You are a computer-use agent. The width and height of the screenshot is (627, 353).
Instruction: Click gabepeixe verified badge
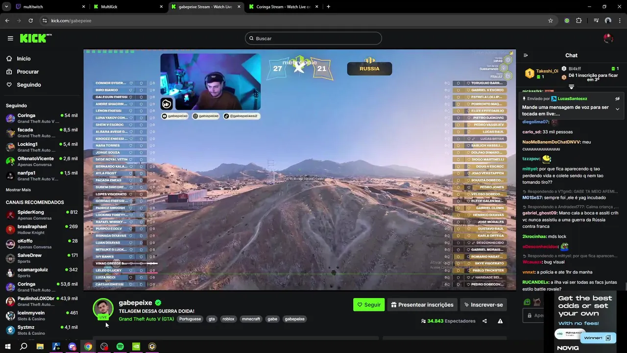tap(158, 303)
